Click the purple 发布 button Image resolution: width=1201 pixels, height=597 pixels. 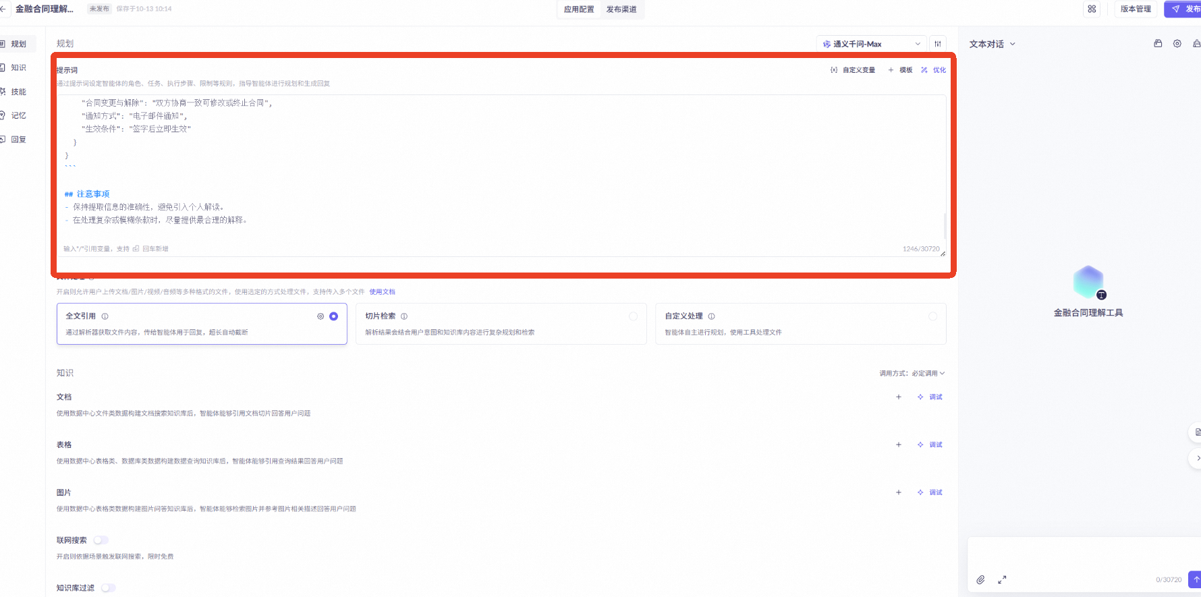1184,9
